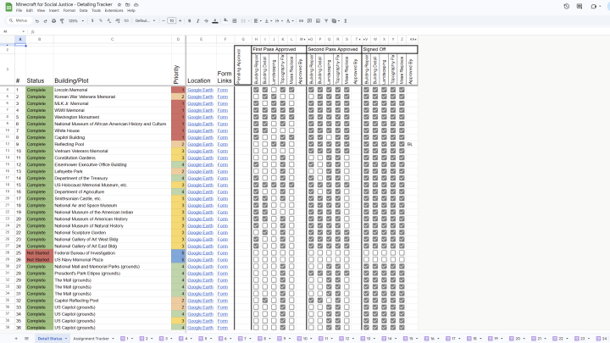Search the Menus box
The image size is (610, 343).
click(x=19, y=20)
